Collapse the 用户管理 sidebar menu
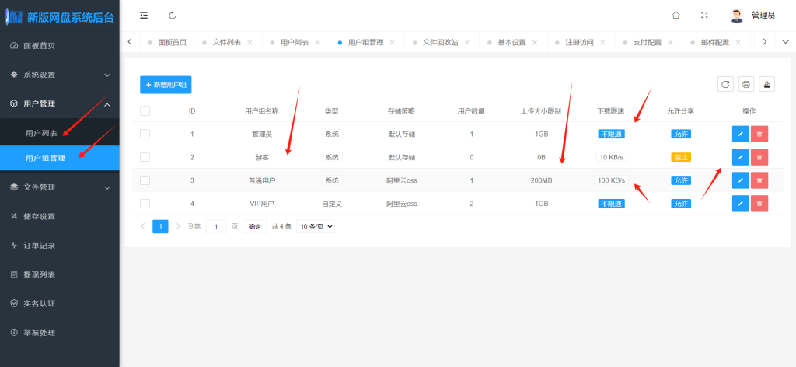 click(x=59, y=103)
